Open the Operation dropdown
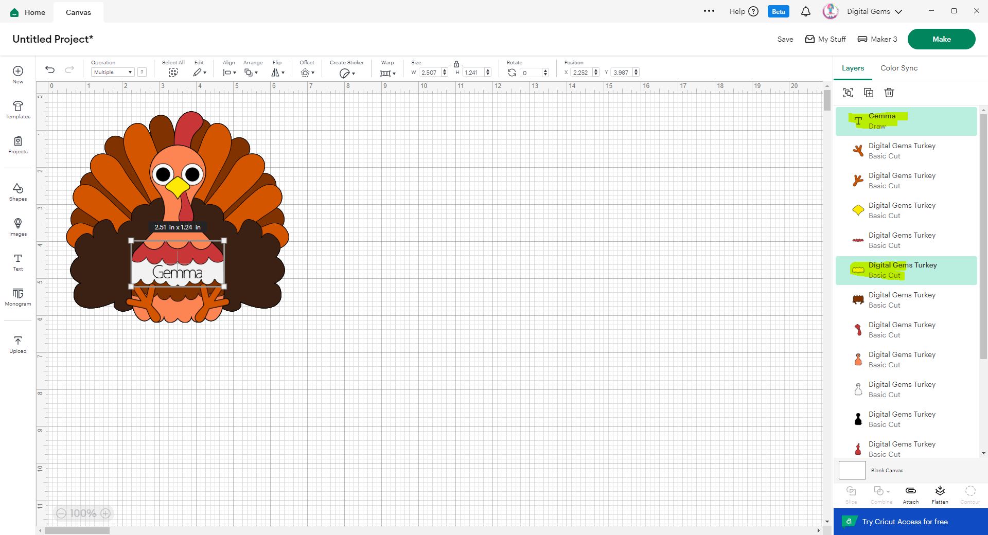 (113, 73)
